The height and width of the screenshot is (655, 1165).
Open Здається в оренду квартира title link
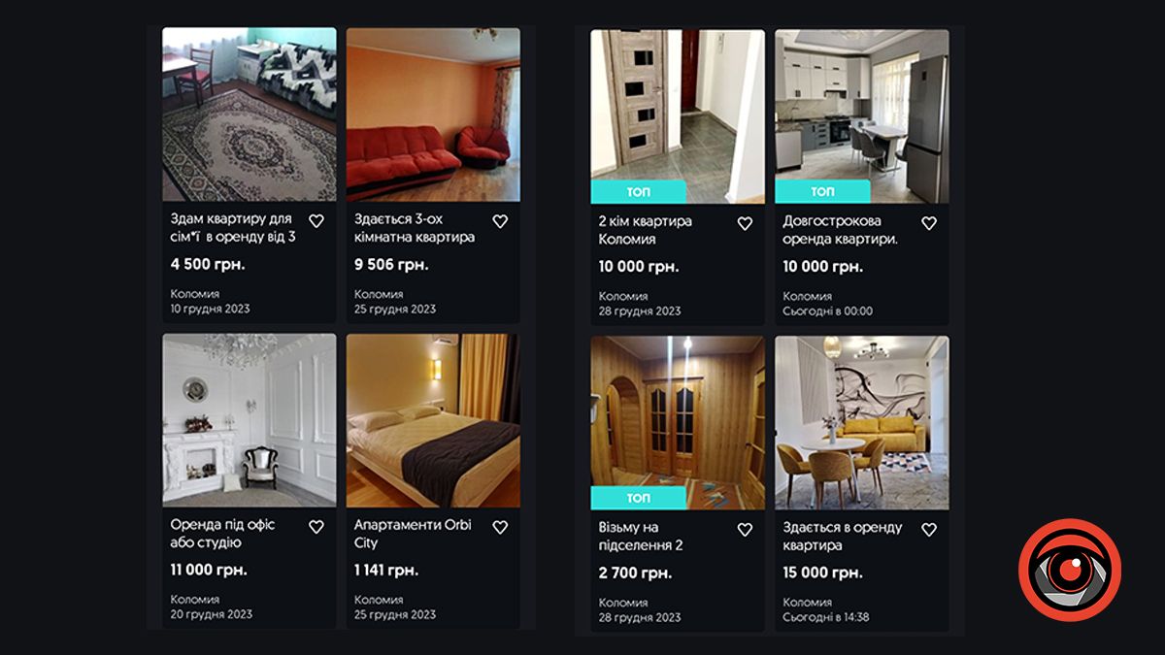coord(843,537)
